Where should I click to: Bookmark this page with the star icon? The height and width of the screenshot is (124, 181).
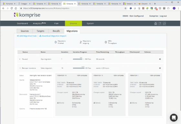[x=125, y=8]
